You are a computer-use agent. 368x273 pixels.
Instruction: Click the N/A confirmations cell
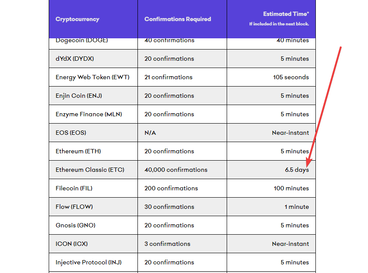click(x=150, y=133)
